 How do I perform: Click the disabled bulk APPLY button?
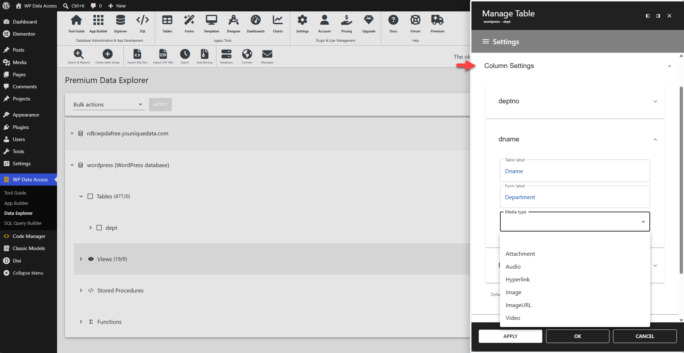[x=160, y=104]
